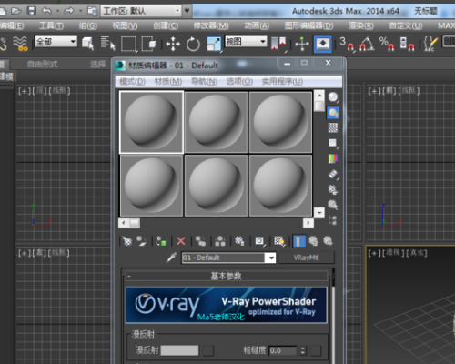The height and width of the screenshot is (364, 455).
Task: Activate the Select and Scale tool
Action: tap(214, 45)
